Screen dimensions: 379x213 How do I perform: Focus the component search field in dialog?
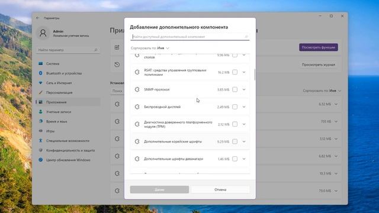point(189,37)
